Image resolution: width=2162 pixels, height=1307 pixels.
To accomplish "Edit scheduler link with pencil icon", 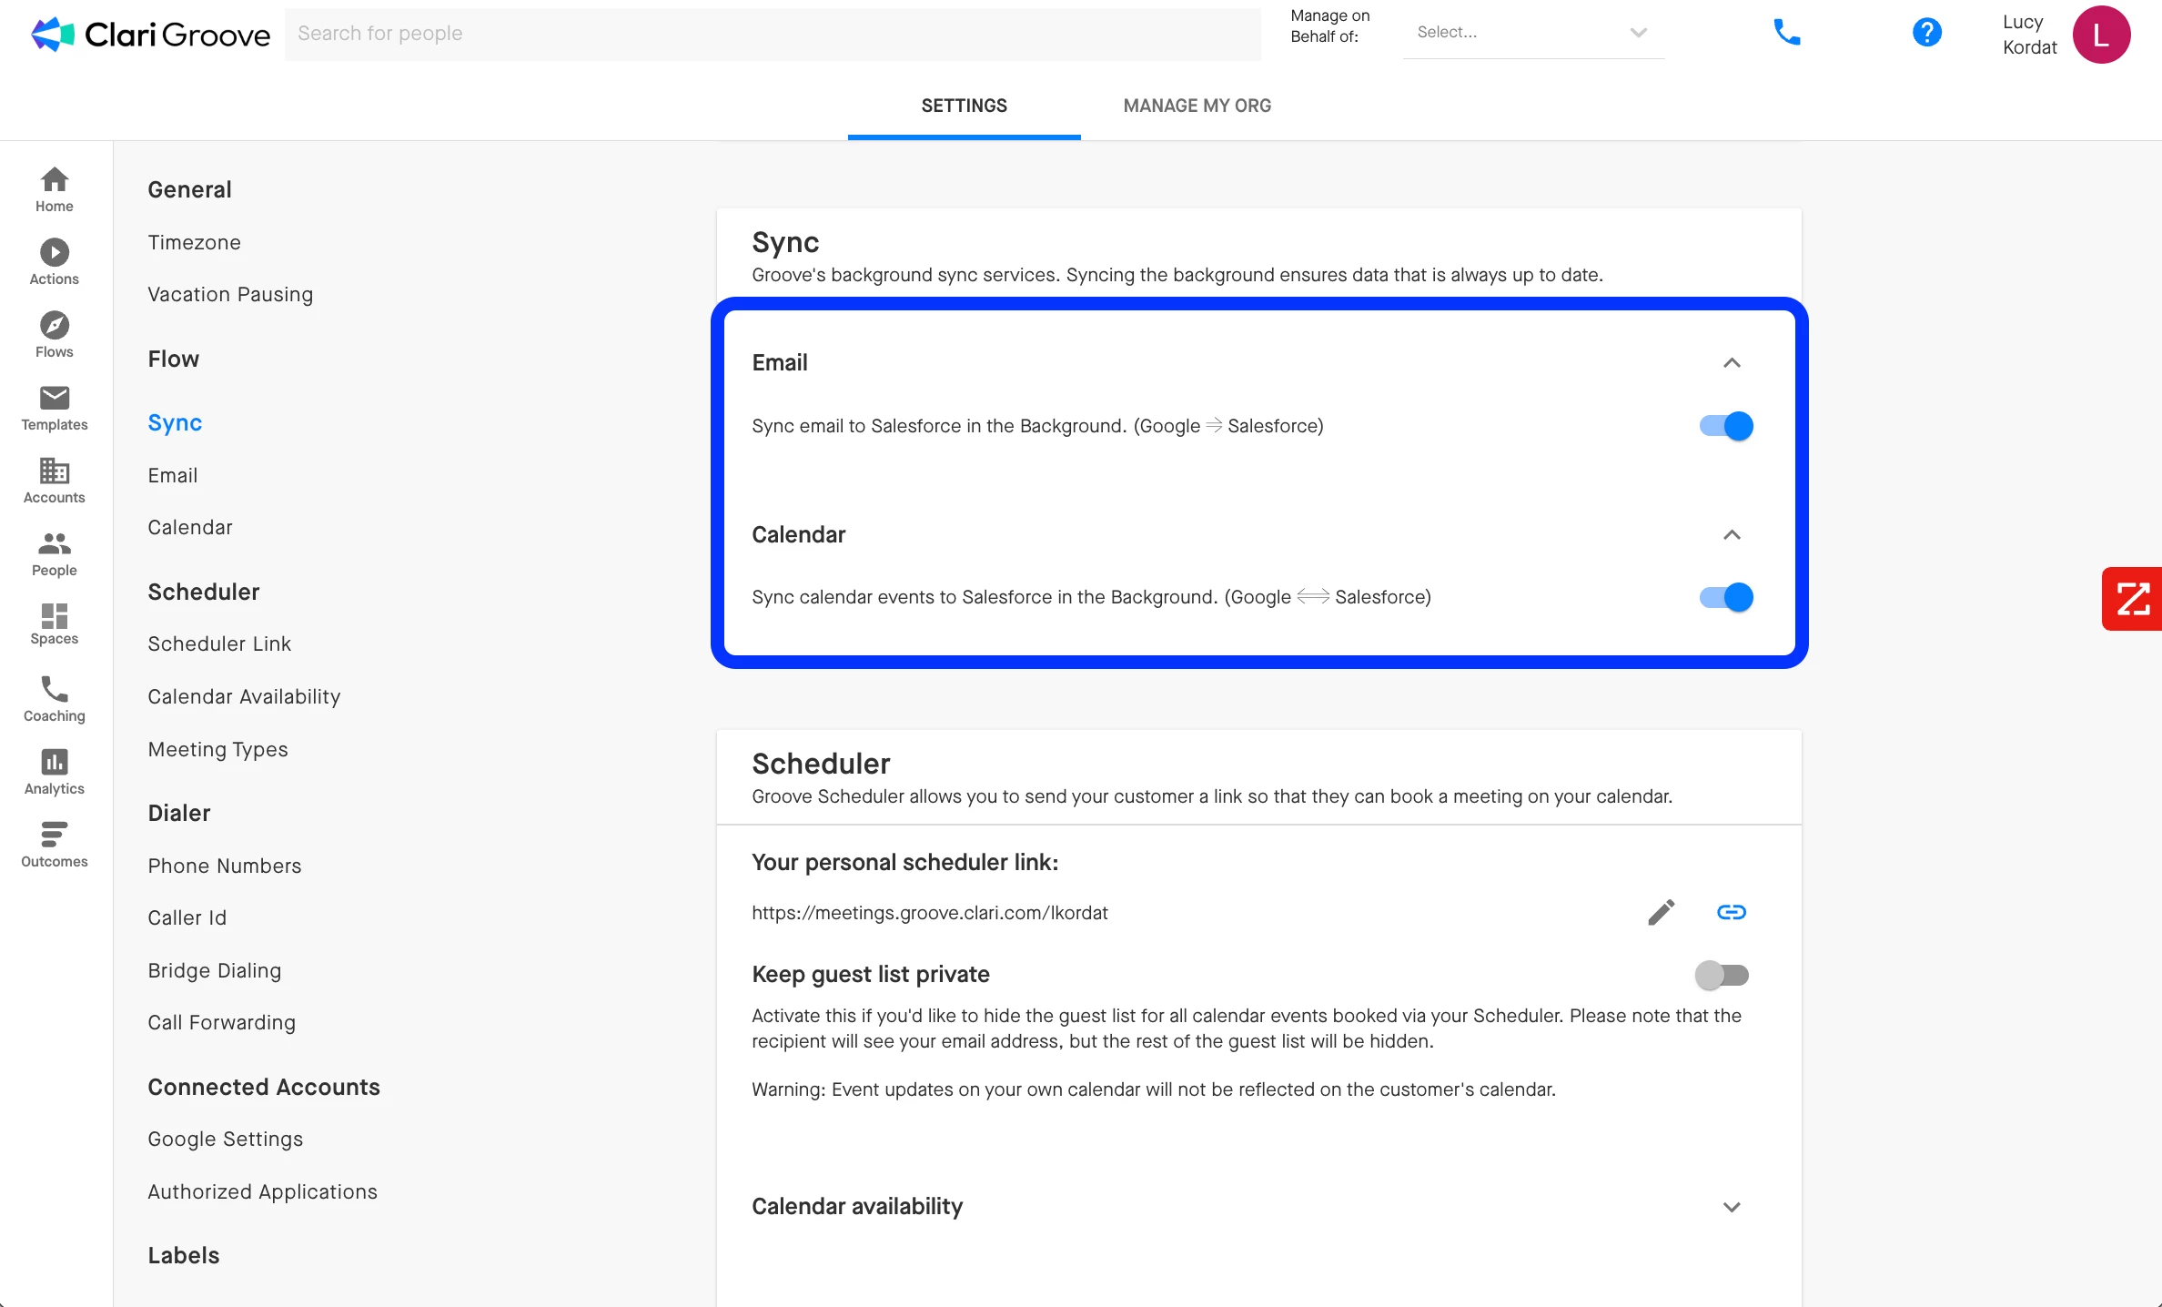I will coord(1662,912).
